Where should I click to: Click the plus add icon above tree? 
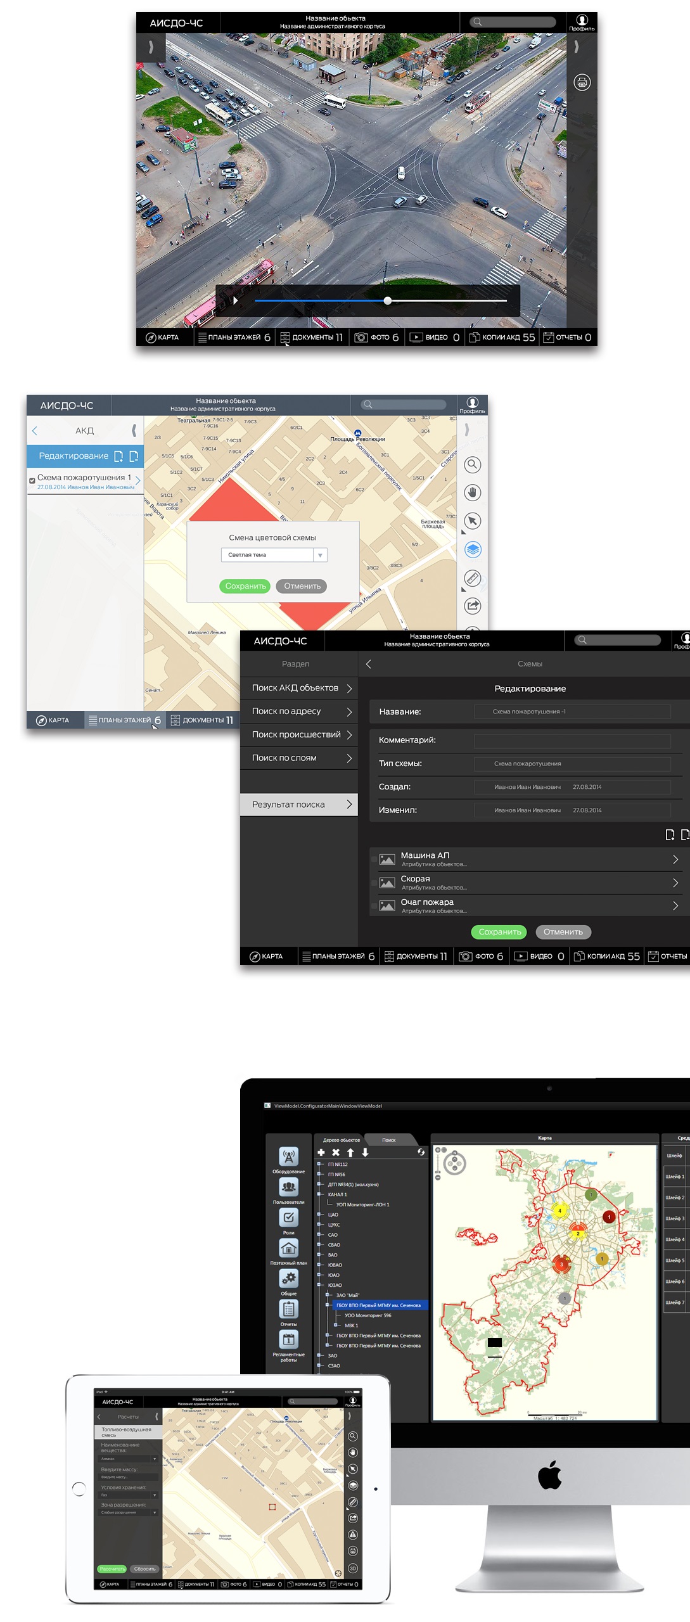[321, 1153]
